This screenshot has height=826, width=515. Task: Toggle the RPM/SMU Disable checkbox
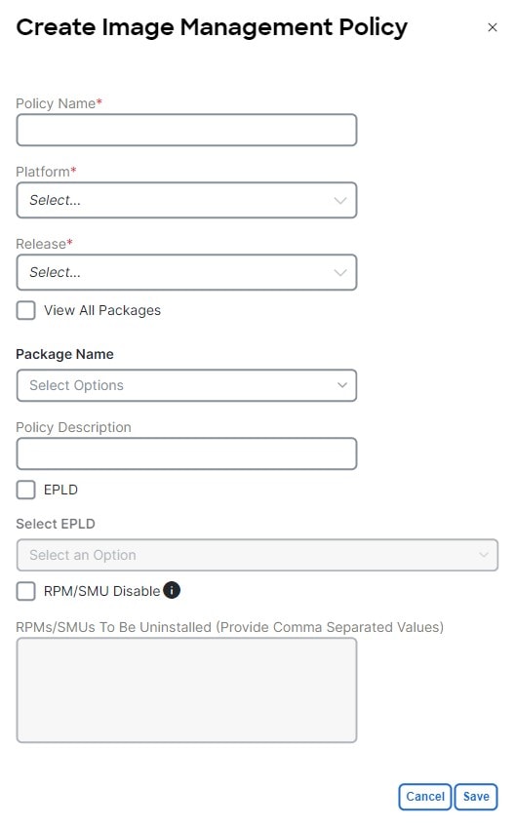click(x=25, y=591)
